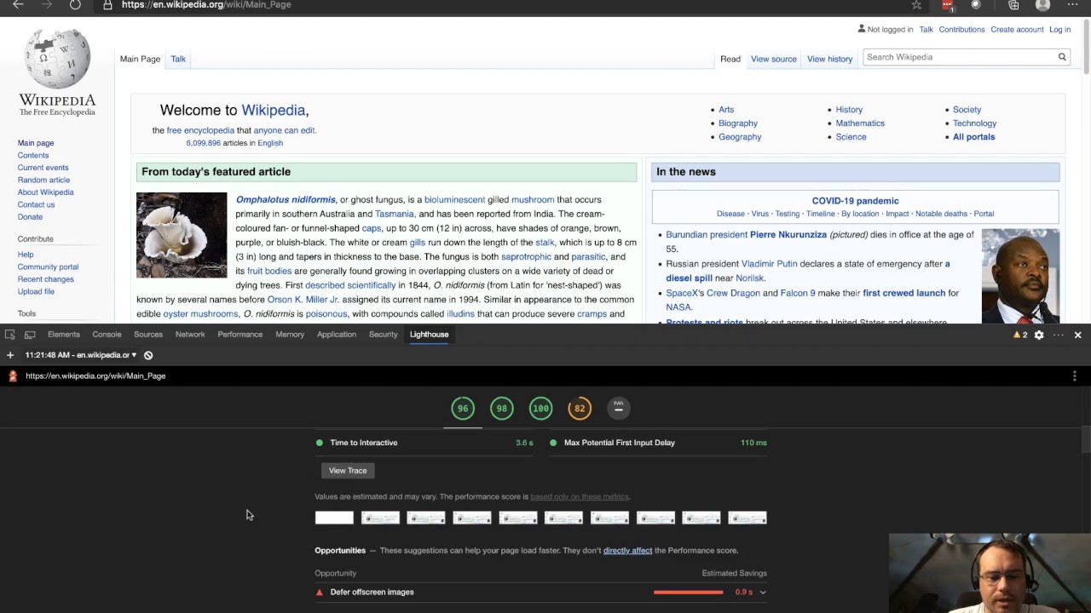Click the Pierre Nkurunziza photo thumbnail
Image resolution: width=1091 pixels, height=613 pixels.
[x=1020, y=276]
